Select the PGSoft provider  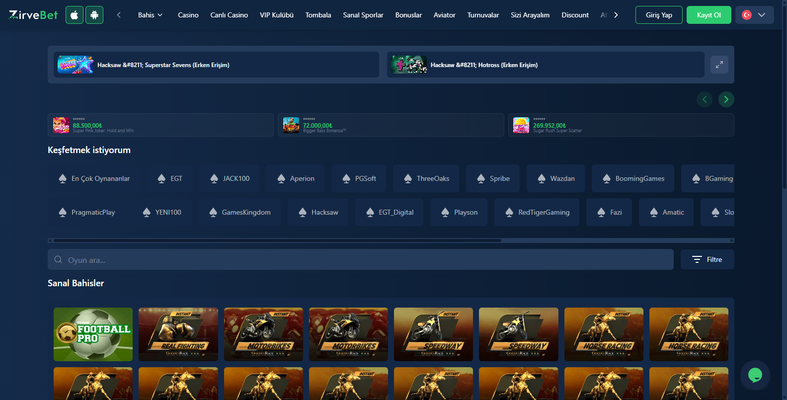tap(359, 178)
